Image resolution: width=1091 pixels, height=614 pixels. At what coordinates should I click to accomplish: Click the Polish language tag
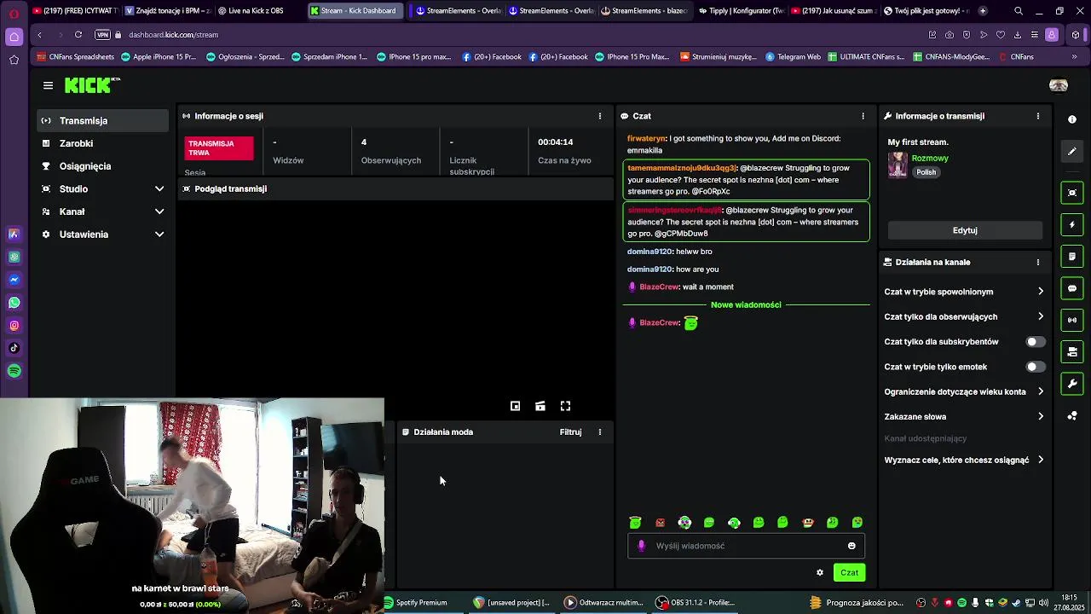coord(926,172)
